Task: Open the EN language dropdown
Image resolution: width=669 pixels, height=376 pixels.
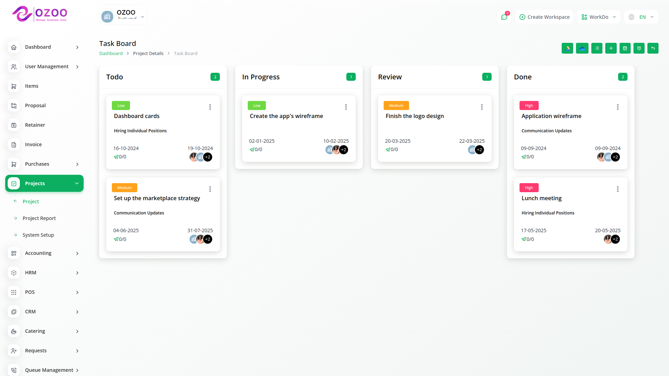Action: click(641, 17)
